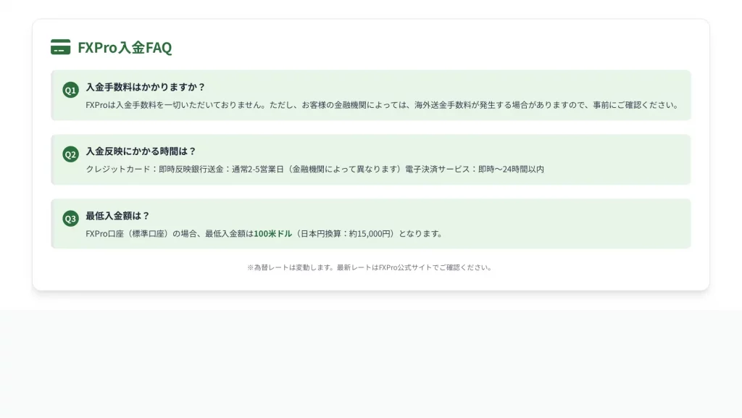This screenshot has width=742, height=418.
Task: Expand the 最低入金額は？ question
Action: point(117,216)
